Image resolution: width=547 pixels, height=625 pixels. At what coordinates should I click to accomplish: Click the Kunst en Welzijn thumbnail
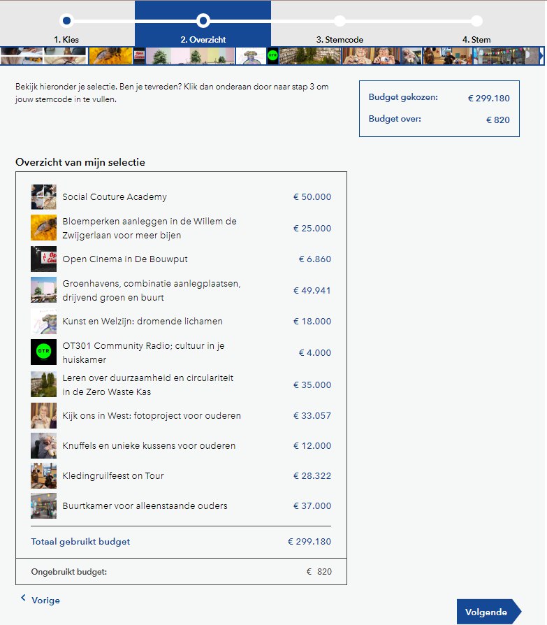[43, 322]
